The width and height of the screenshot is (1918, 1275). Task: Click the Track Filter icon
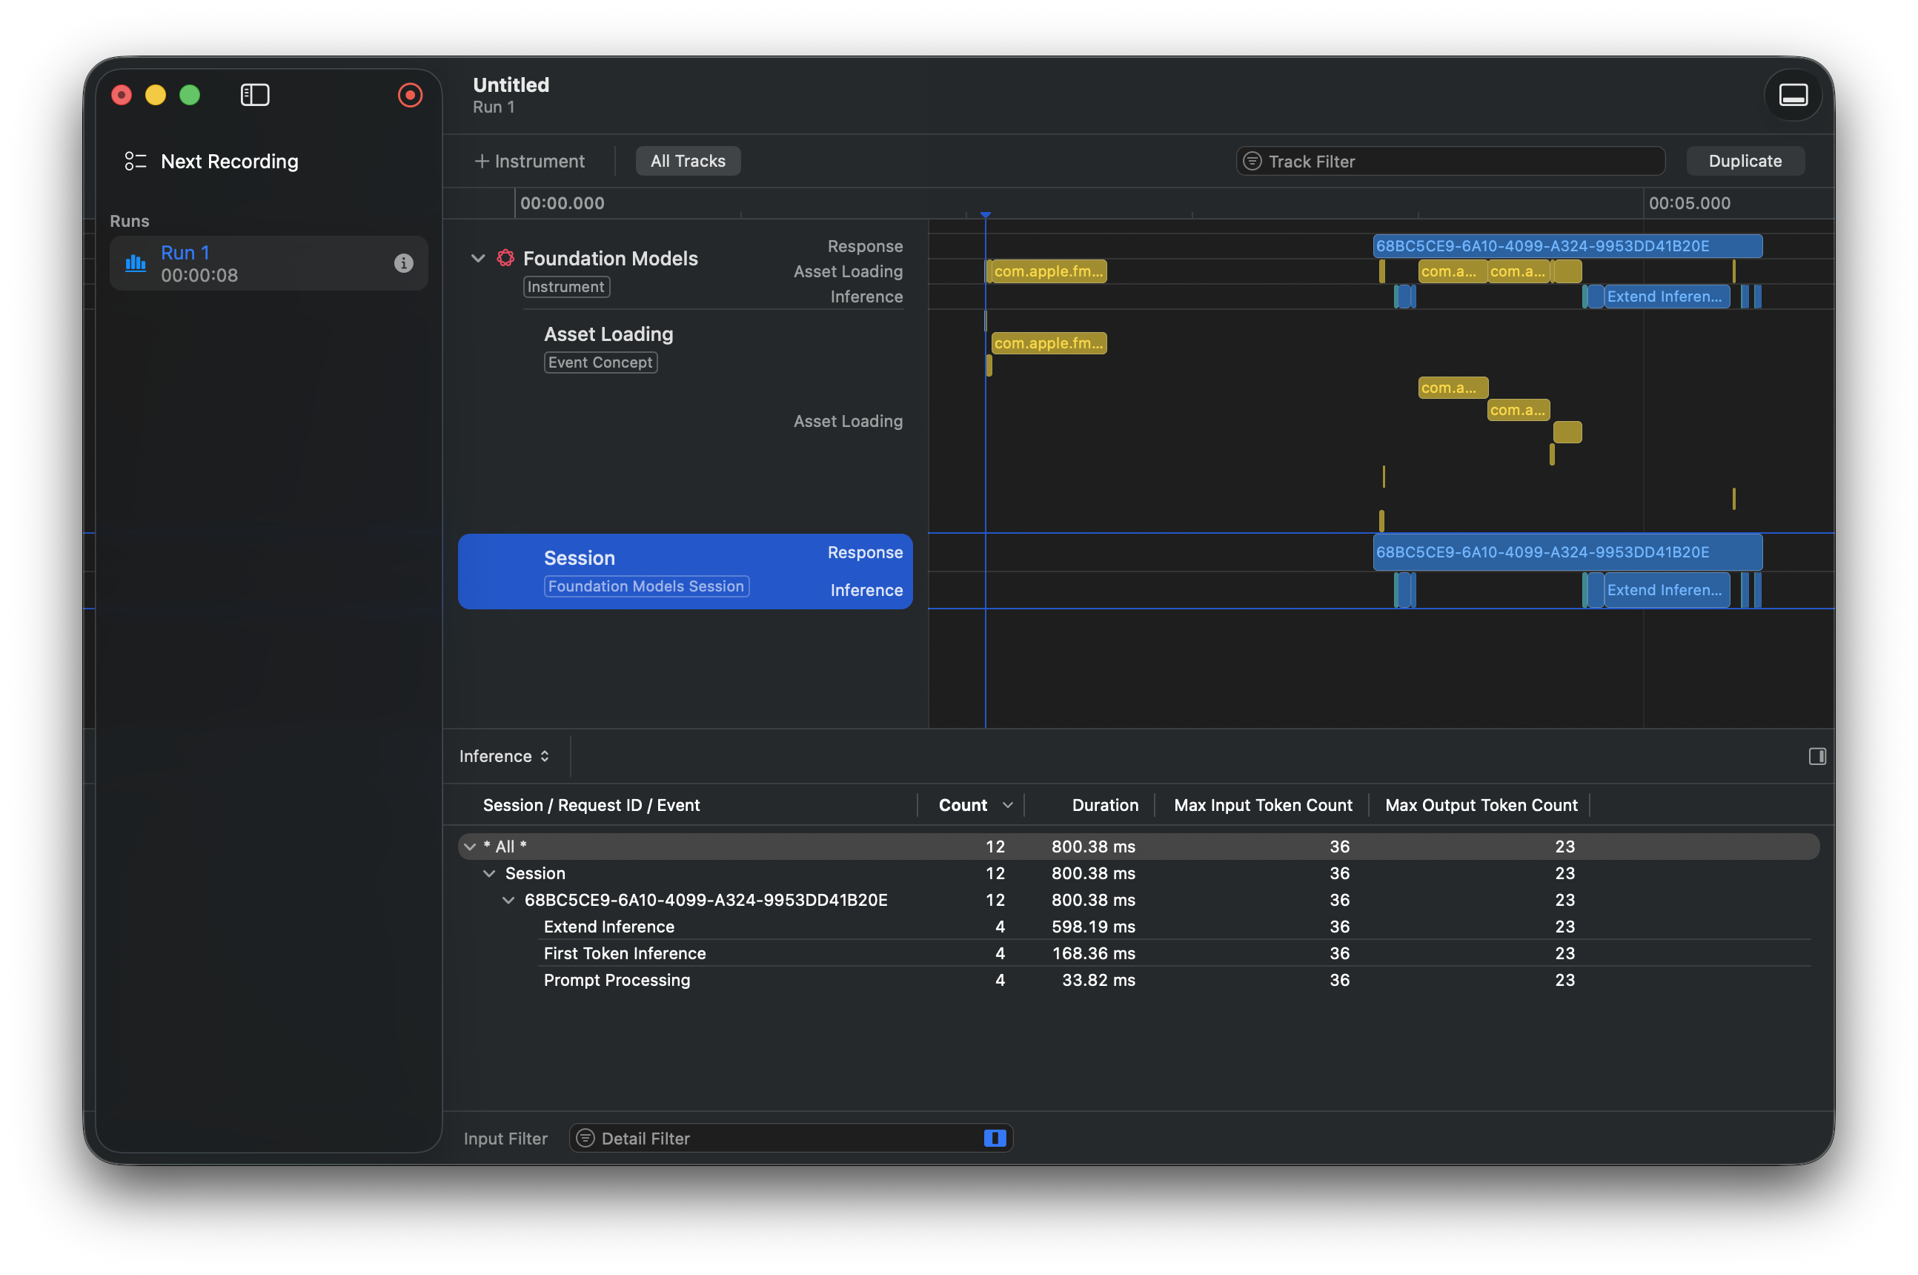click(1252, 161)
